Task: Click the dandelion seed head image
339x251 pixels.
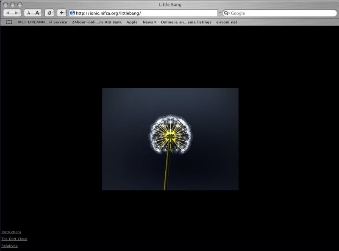Action: (x=170, y=135)
